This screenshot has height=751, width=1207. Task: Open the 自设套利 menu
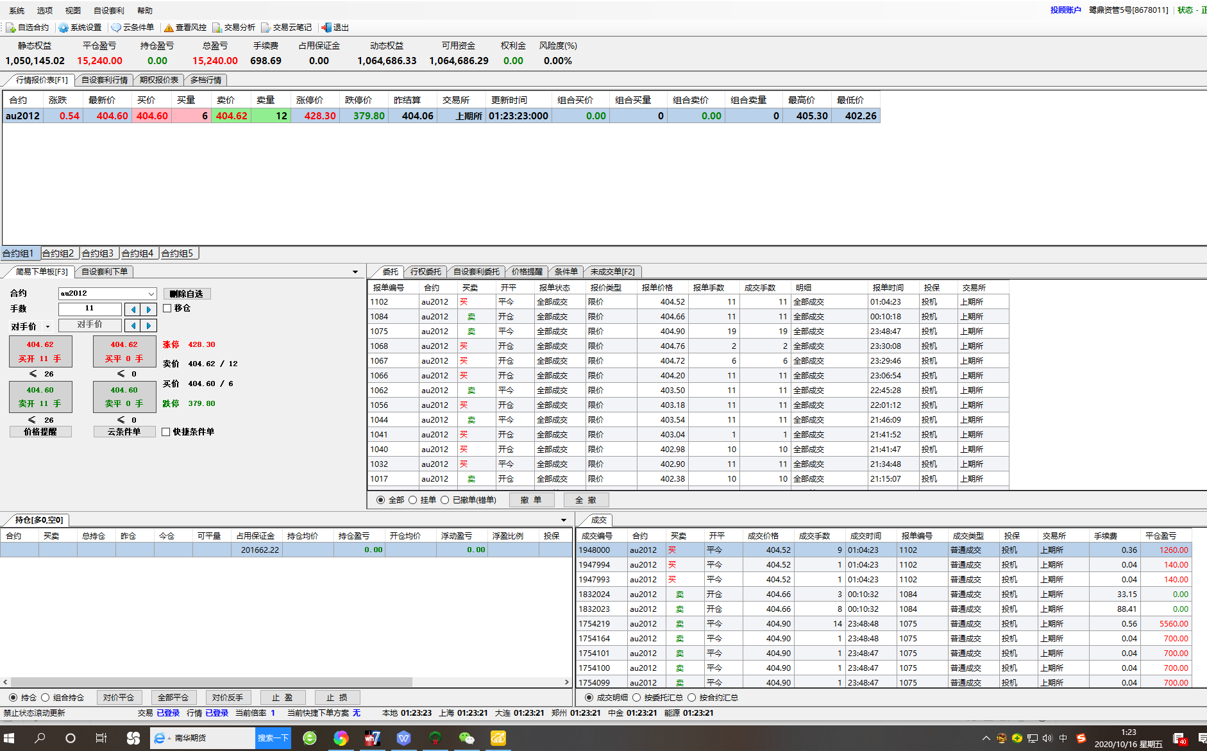[x=109, y=10]
